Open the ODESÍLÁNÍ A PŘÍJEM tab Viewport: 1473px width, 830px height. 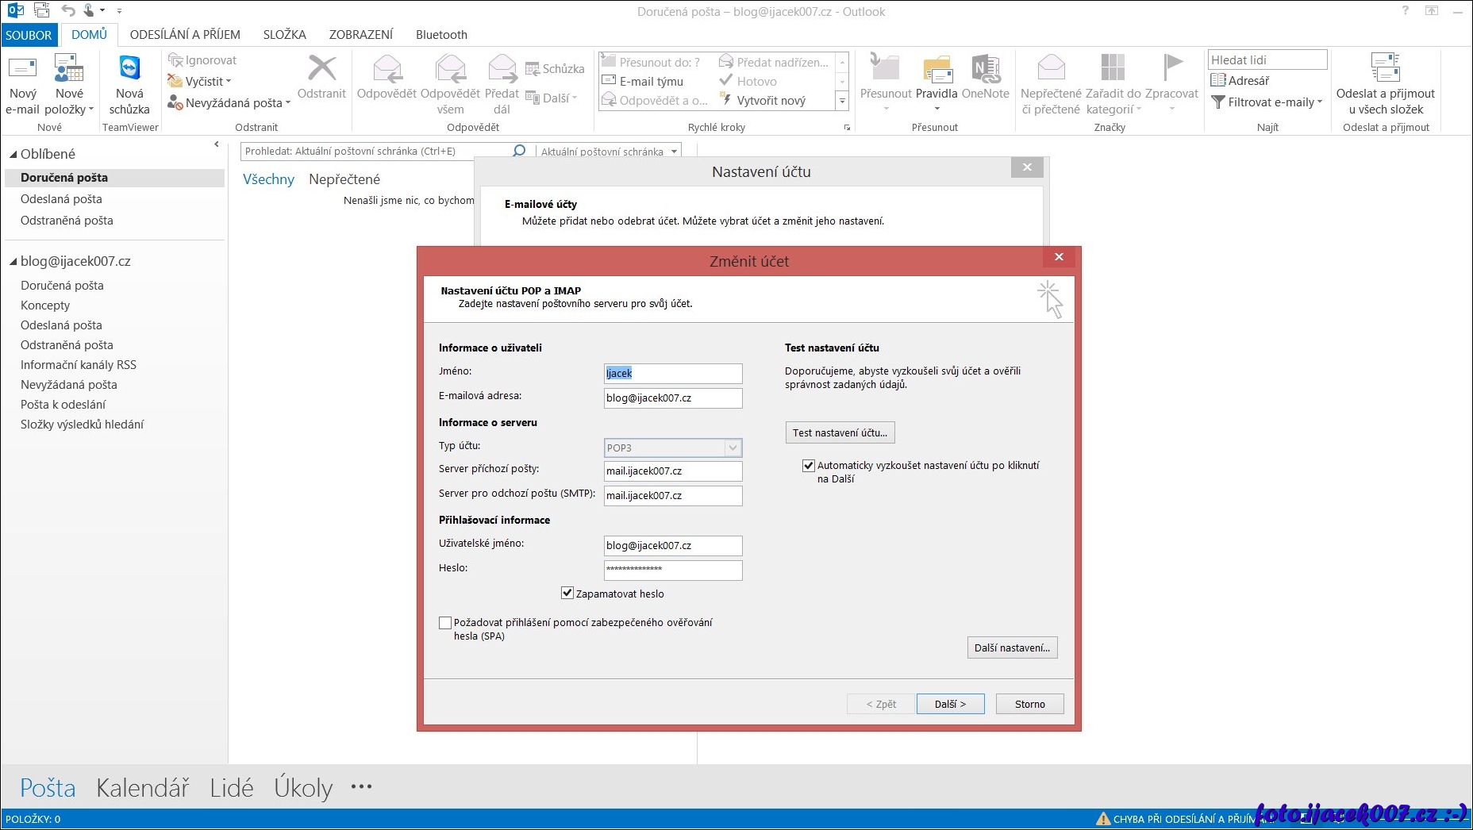click(185, 35)
